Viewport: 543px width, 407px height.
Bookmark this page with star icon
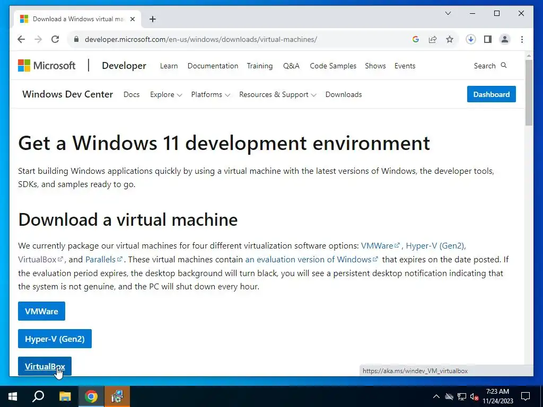pyautogui.click(x=450, y=39)
